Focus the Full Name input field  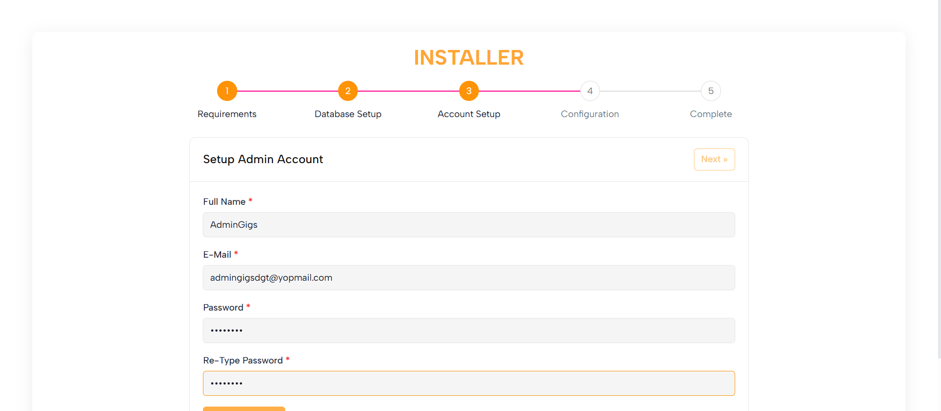coord(469,225)
